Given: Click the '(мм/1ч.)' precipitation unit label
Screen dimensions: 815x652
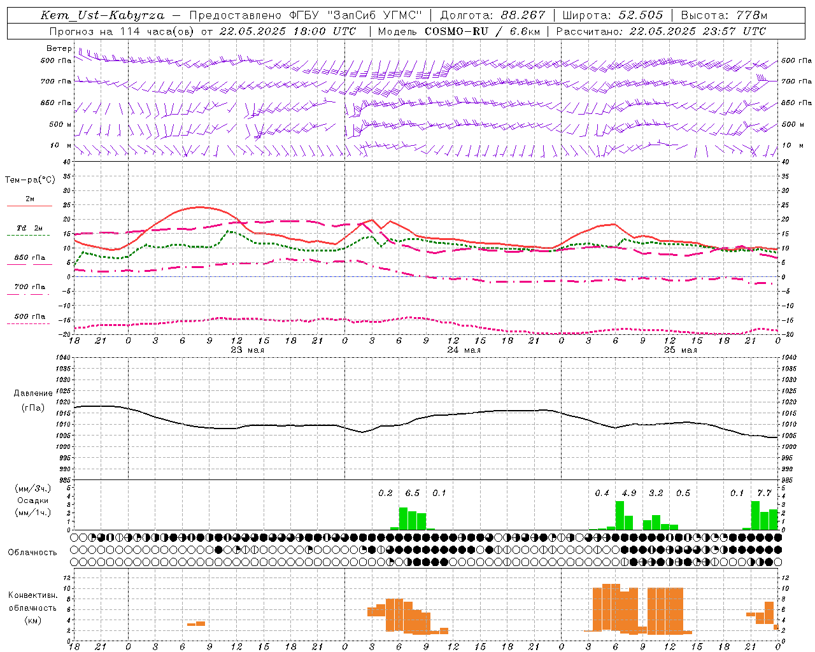Looking at the screenshot, I should [33, 513].
